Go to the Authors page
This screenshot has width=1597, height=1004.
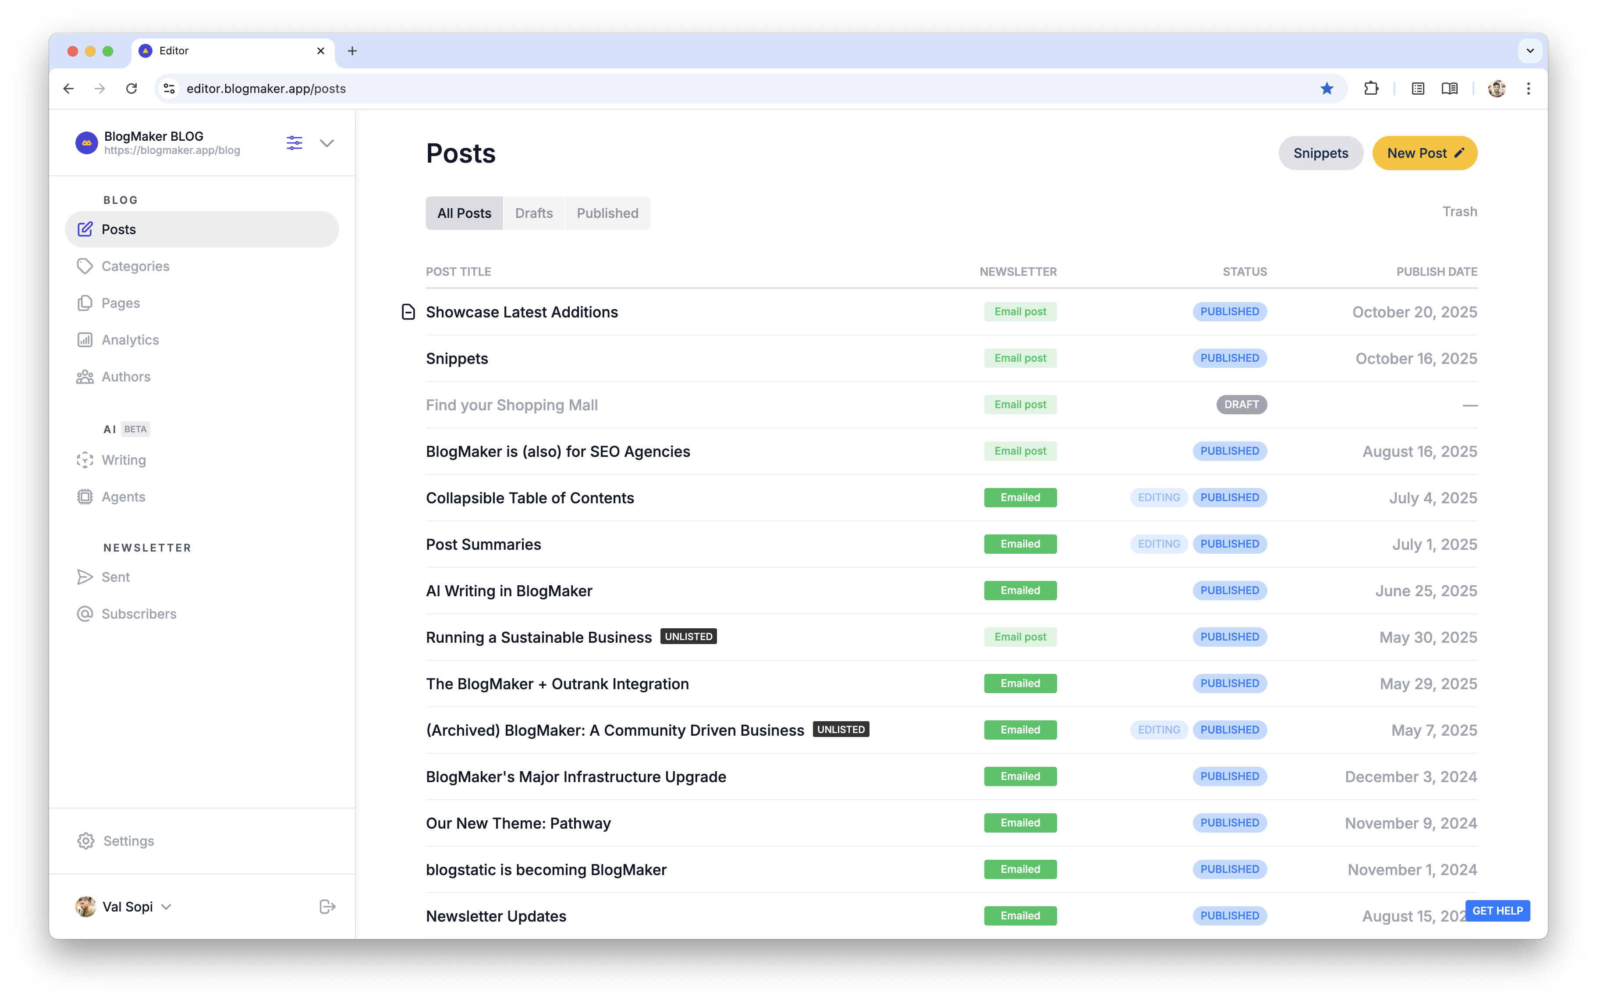point(125,377)
